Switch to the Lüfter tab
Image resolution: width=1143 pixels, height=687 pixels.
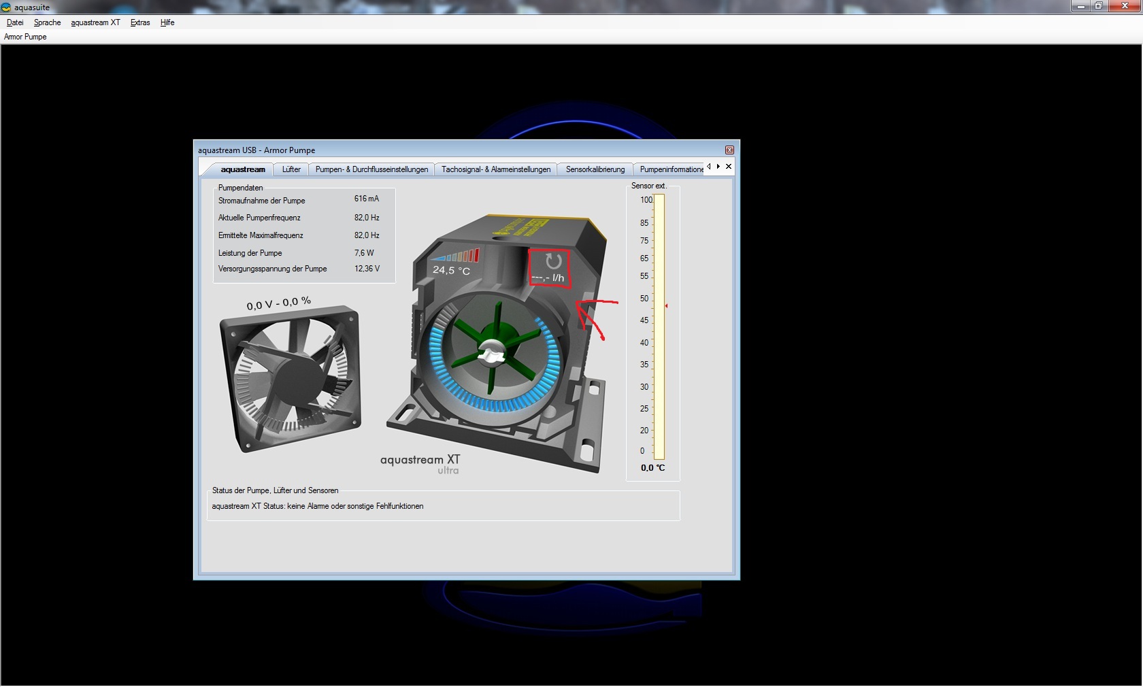291,169
